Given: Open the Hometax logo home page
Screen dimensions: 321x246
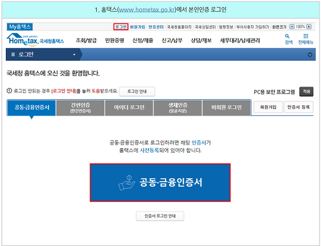Looking at the screenshot, I should pyautogui.click(x=35, y=39).
